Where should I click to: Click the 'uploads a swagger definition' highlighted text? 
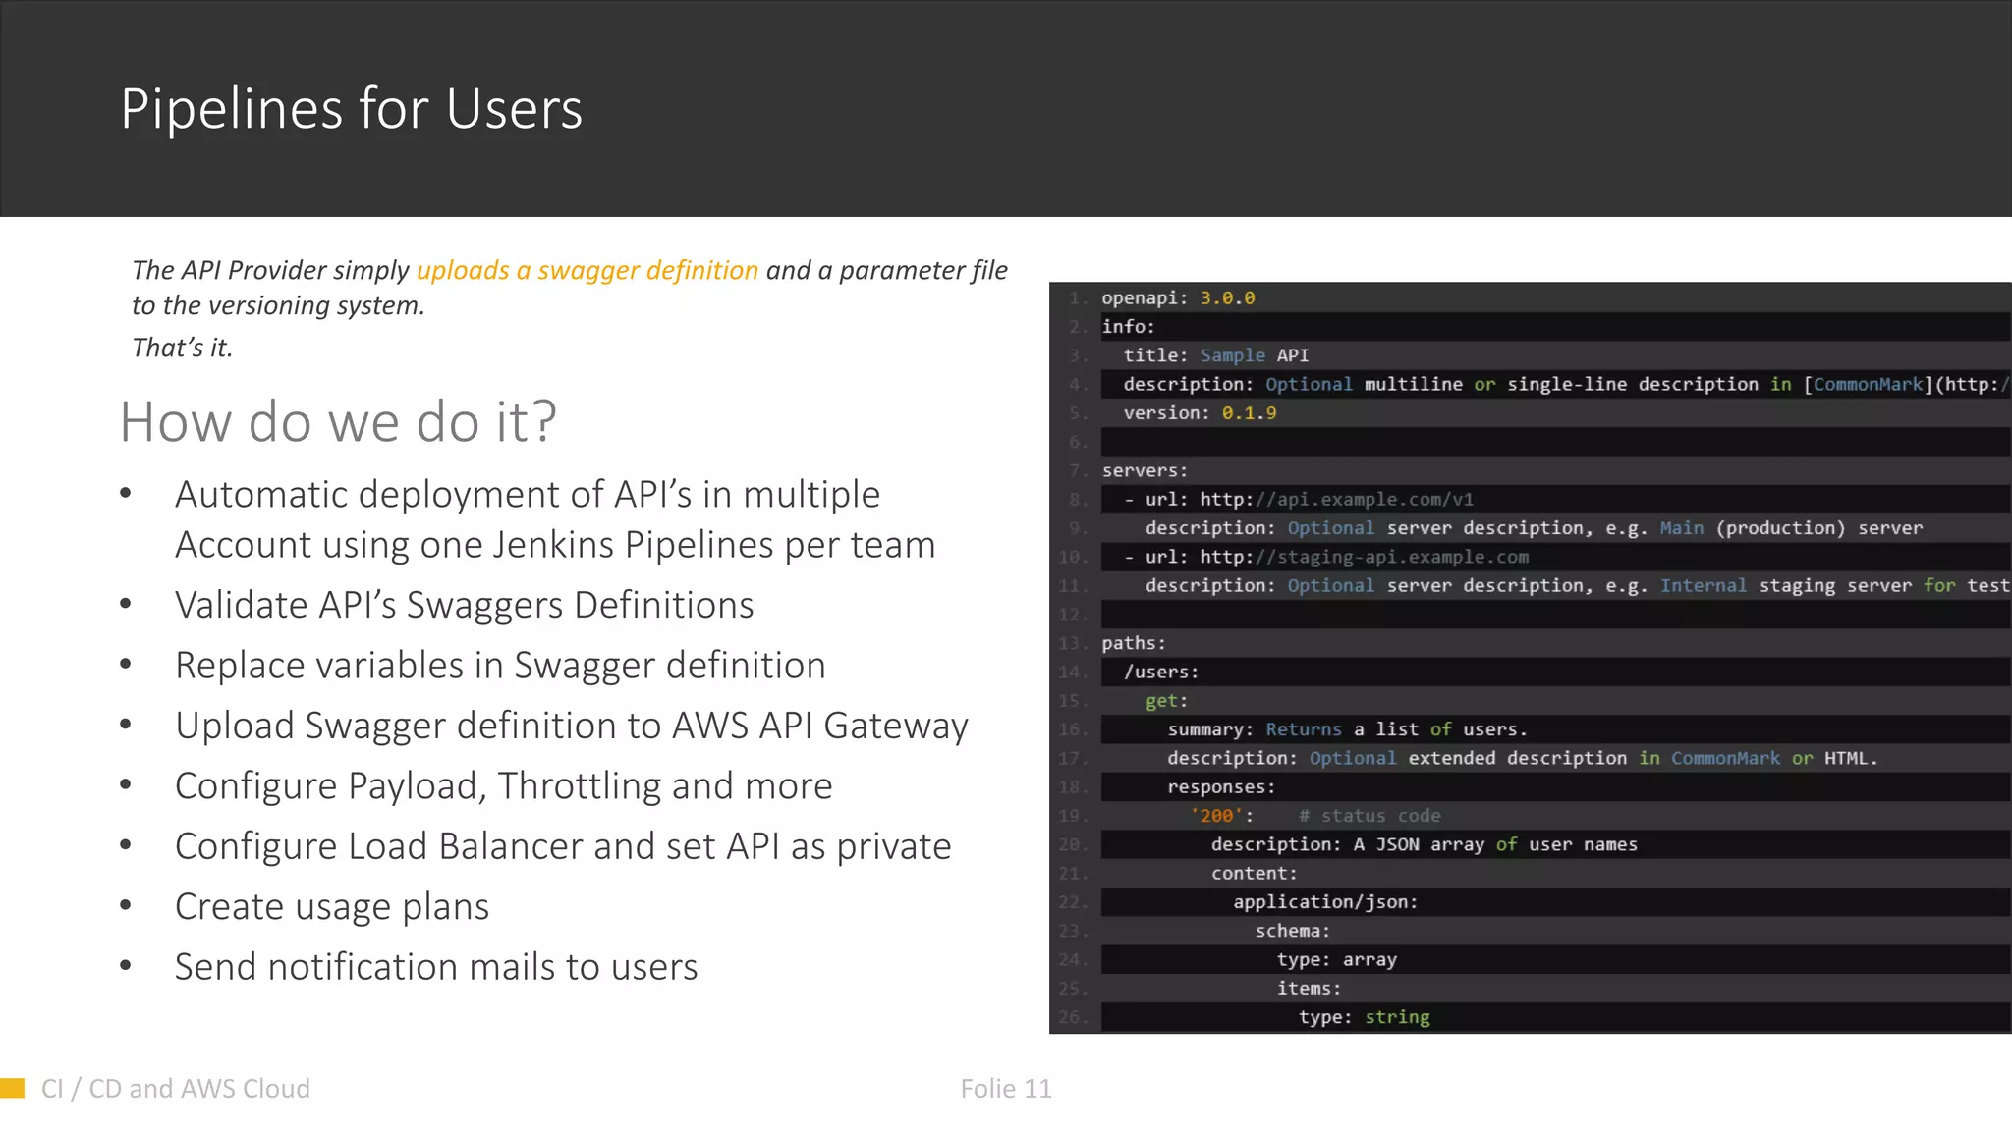[x=587, y=270]
